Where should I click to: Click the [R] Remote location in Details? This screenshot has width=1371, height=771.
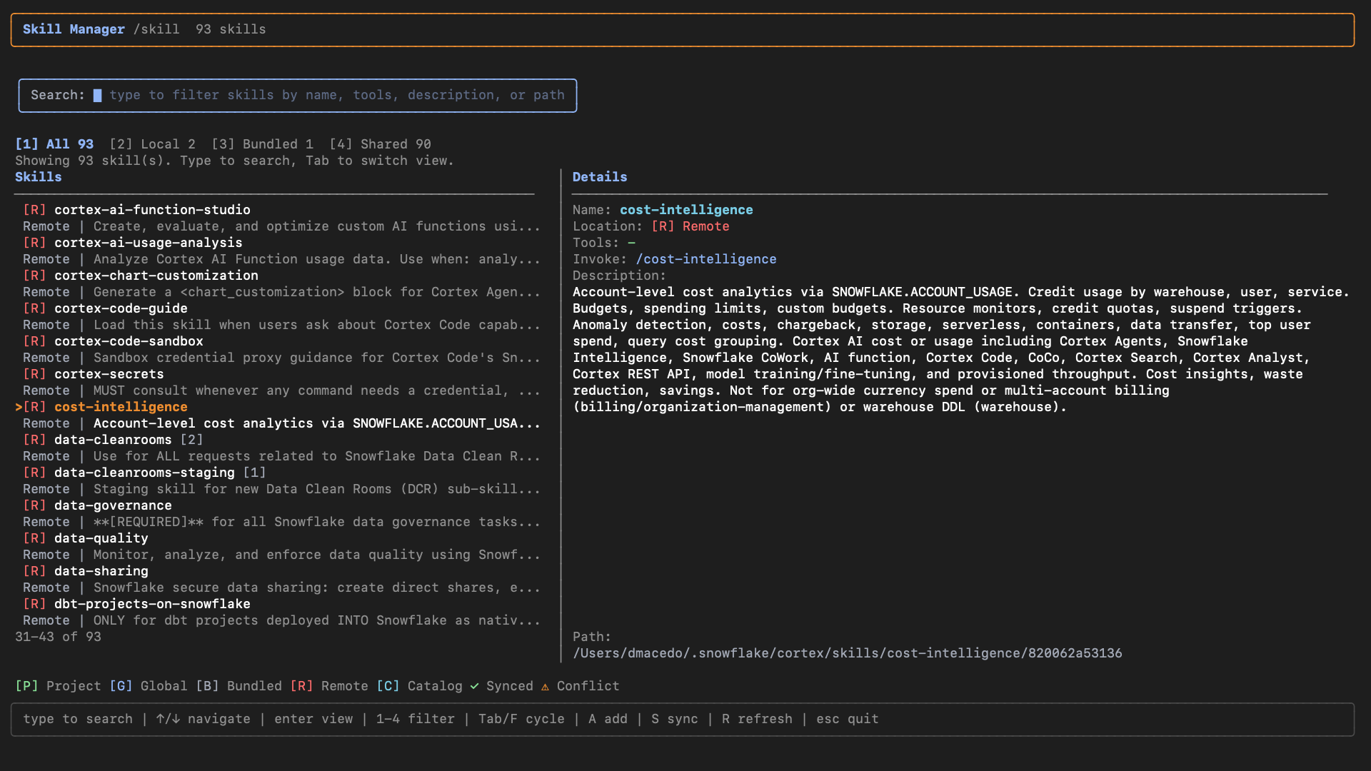coord(690,226)
